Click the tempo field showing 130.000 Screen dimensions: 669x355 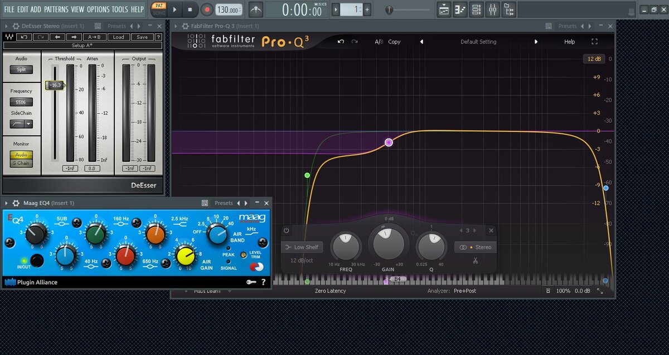(229, 9)
